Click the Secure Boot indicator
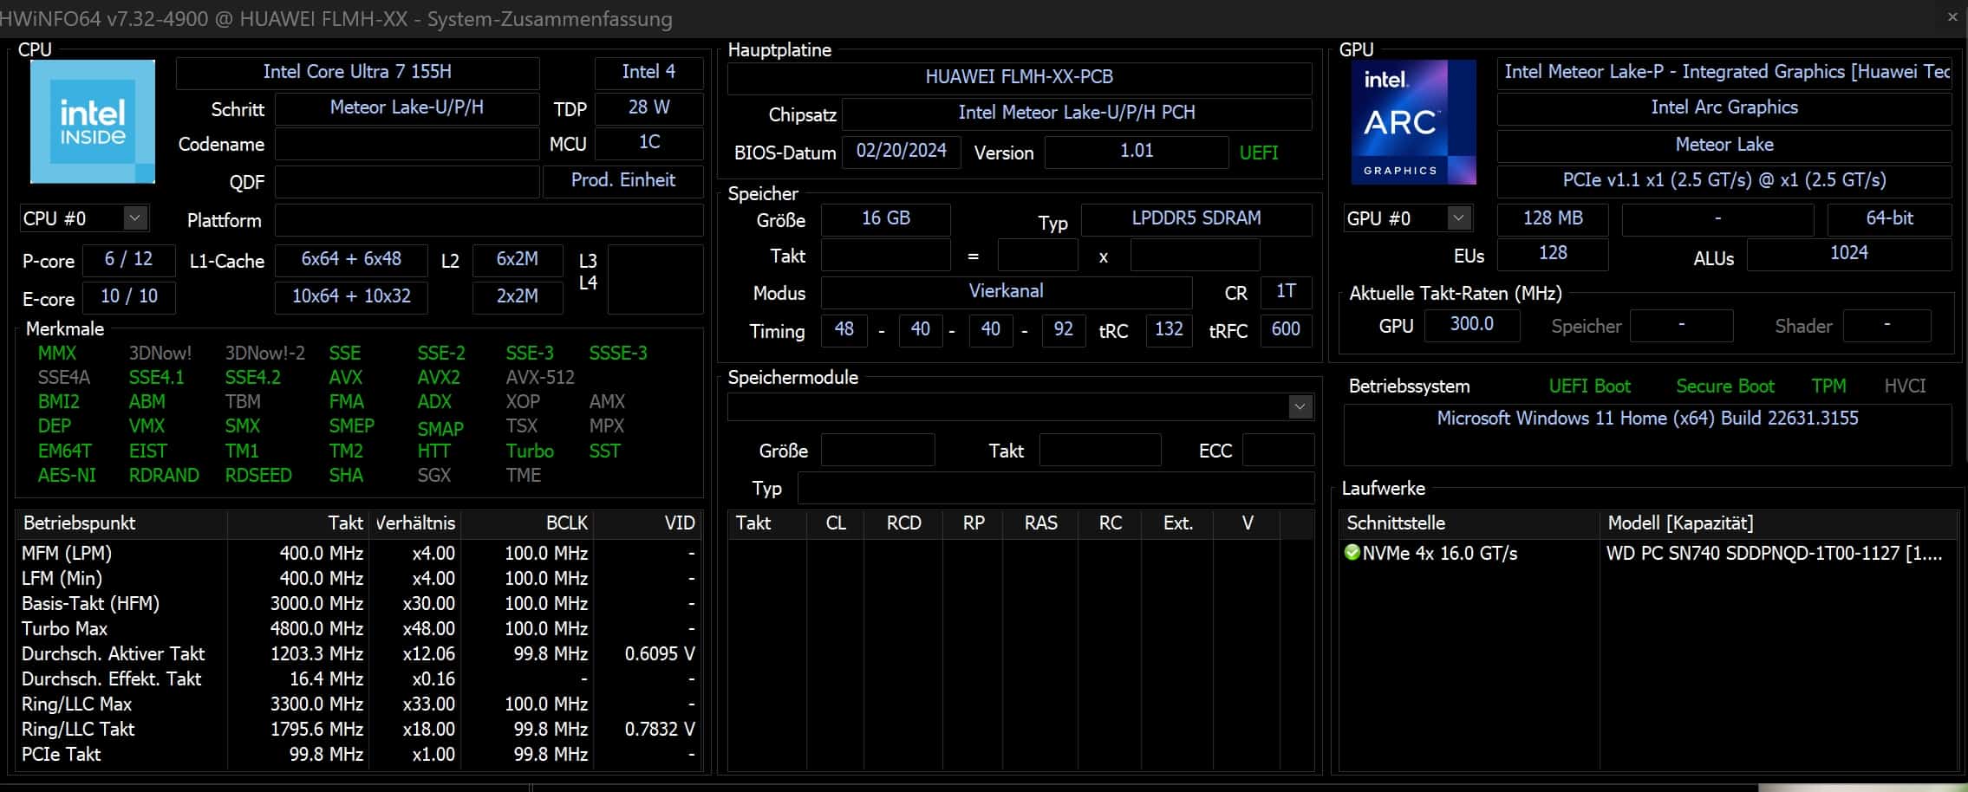This screenshot has height=792, width=1968. tap(1724, 386)
